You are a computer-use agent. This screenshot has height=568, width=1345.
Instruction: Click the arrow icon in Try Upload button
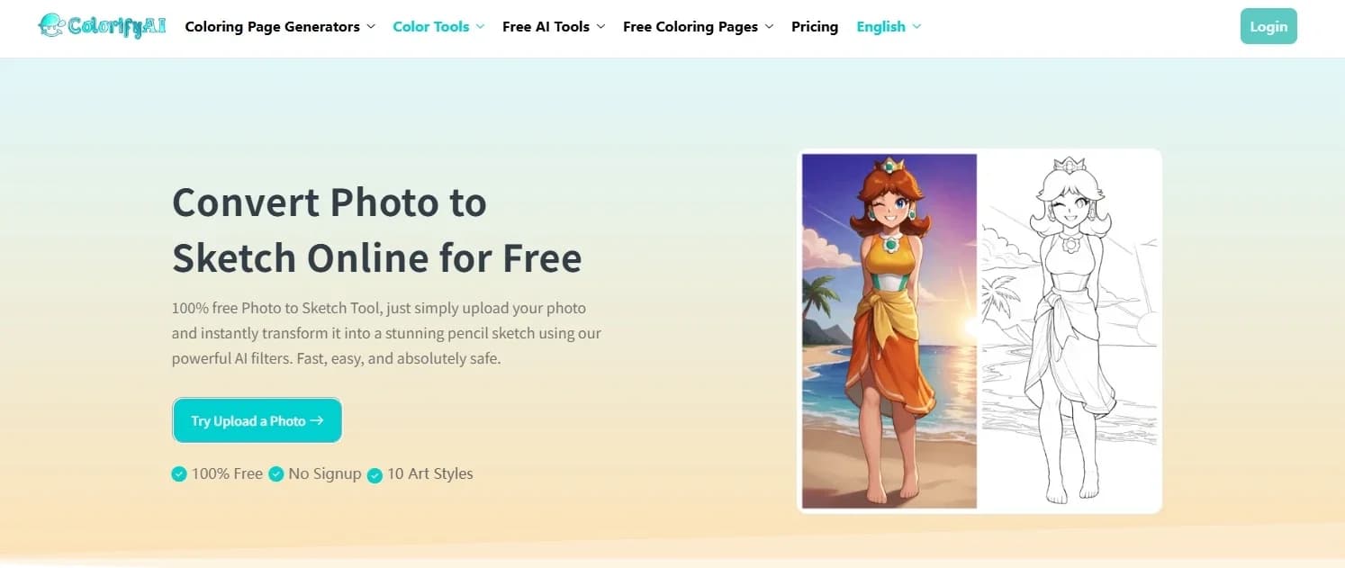316,420
